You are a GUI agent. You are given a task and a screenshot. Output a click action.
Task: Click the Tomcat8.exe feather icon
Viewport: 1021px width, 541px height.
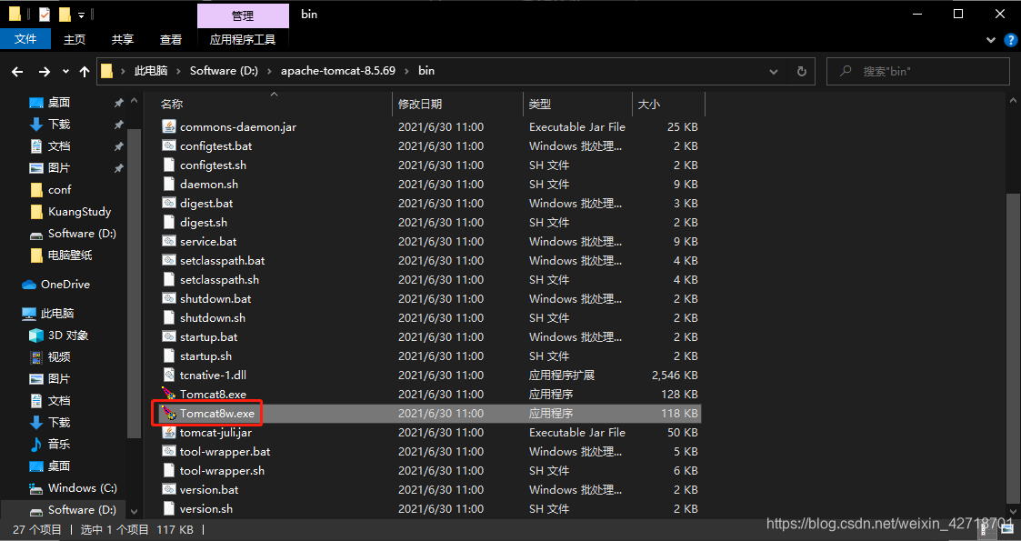tap(169, 394)
